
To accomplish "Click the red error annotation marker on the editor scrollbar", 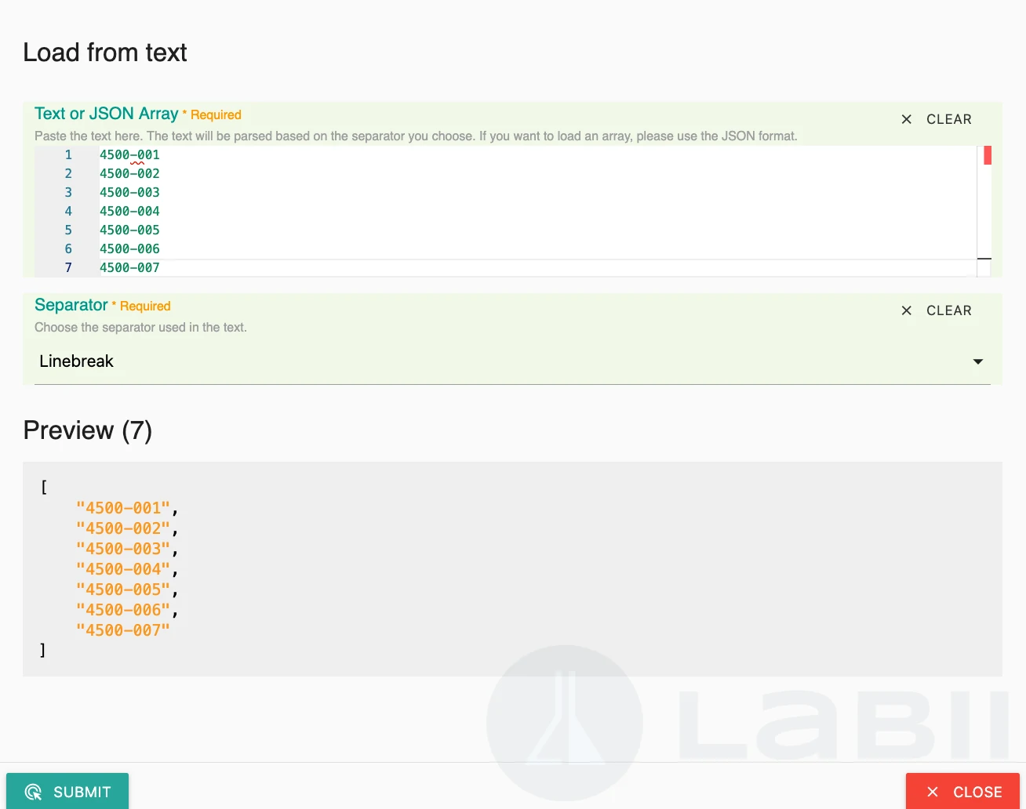I will (988, 154).
